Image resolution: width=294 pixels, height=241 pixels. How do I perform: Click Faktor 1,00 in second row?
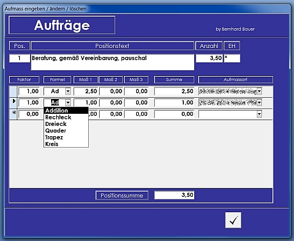tap(29, 103)
